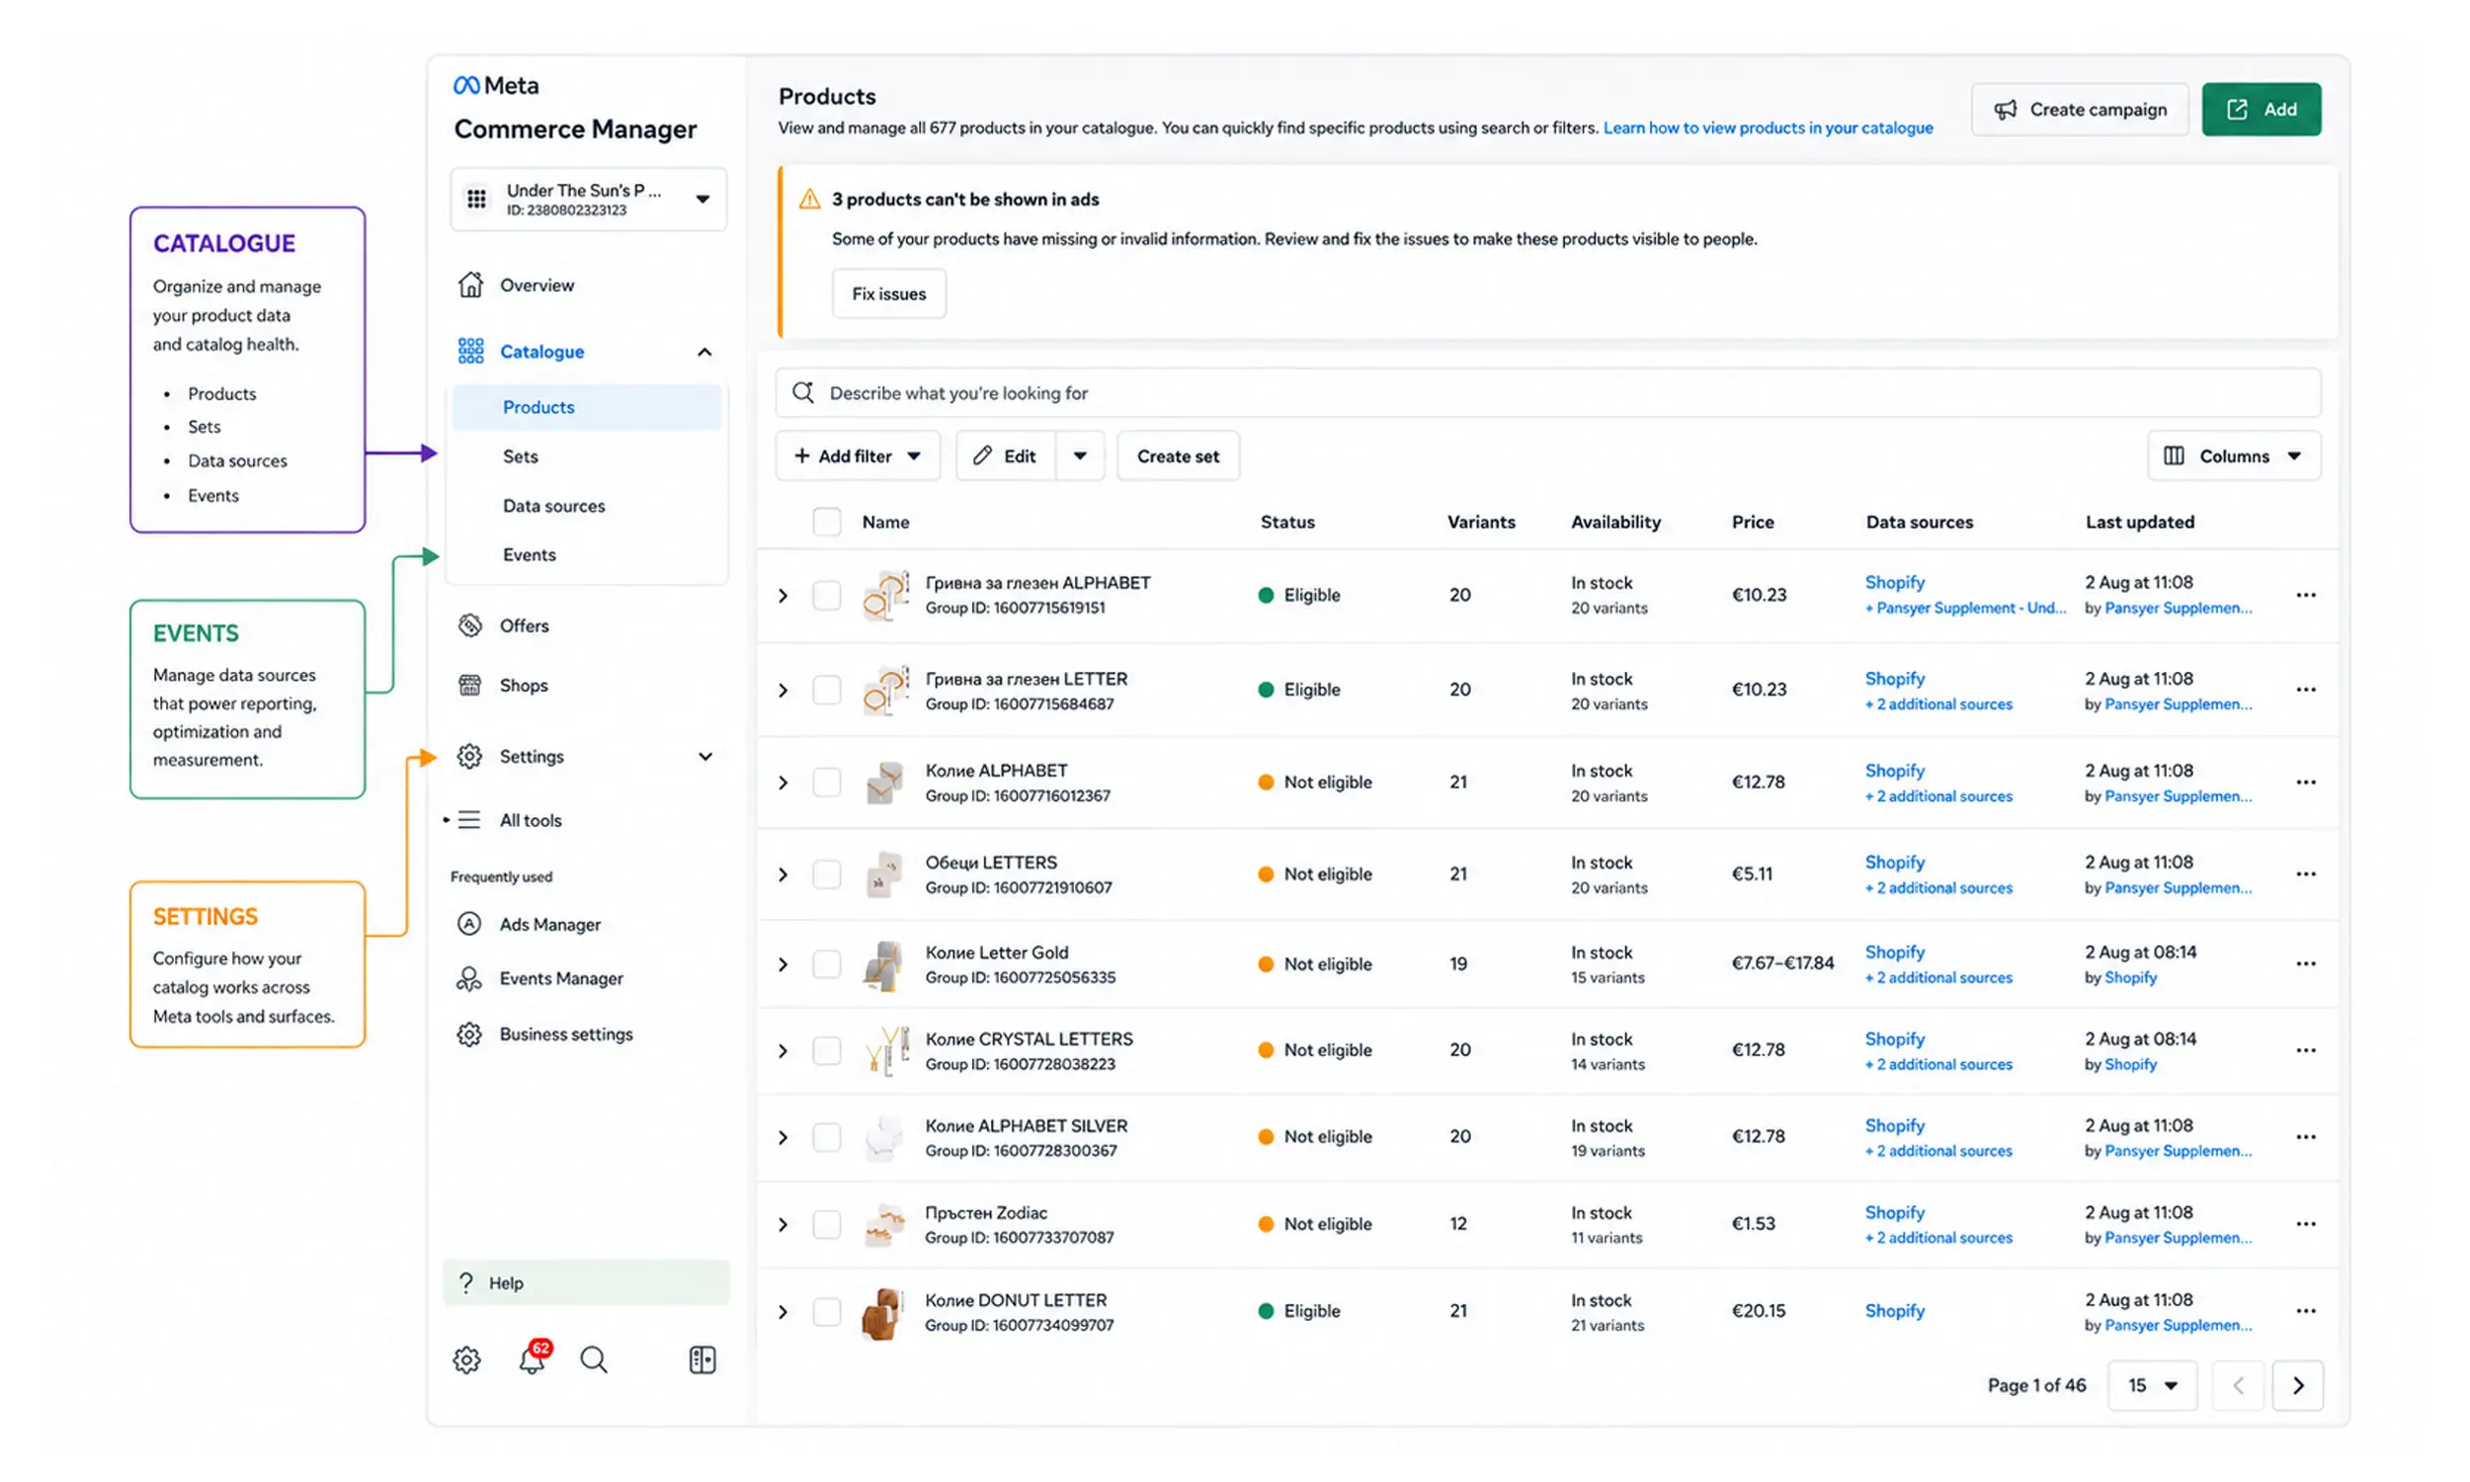The height and width of the screenshot is (1482, 2470).
Task: Open more options for Гривна за глезен LETTER
Action: point(2305,690)
